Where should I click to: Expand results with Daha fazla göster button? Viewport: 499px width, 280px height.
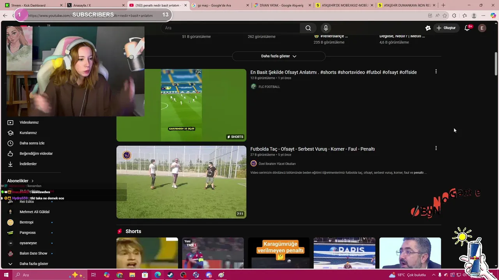[x=279, y=56]
